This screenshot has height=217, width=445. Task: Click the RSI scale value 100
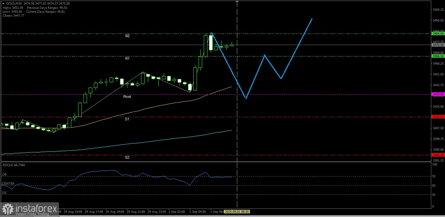435,164
